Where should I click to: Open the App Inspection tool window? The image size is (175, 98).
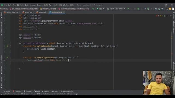67,91
